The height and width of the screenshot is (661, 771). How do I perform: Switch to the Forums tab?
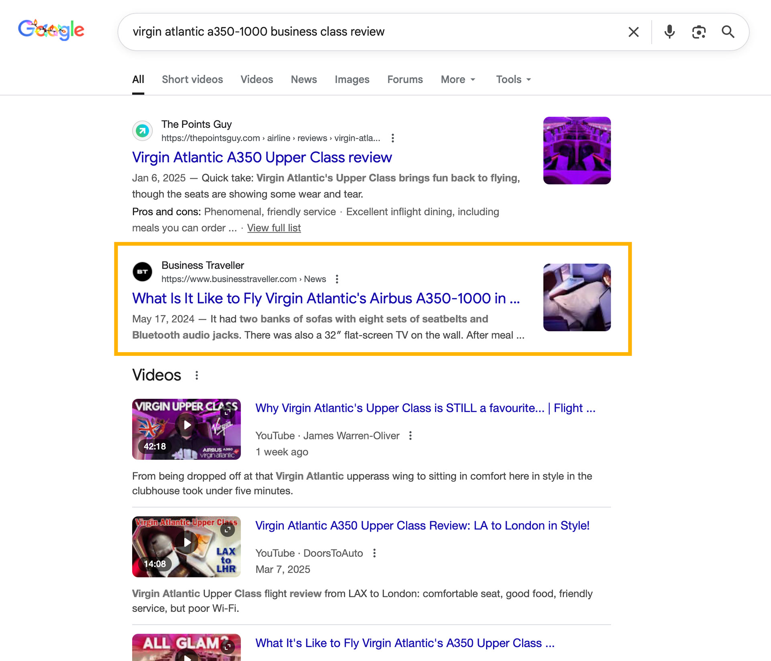405,80
